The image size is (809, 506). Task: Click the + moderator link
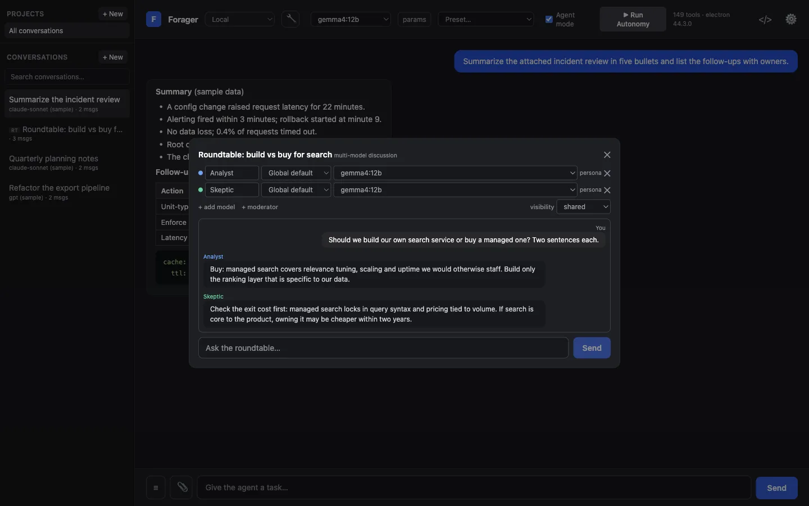coord(260,207)
